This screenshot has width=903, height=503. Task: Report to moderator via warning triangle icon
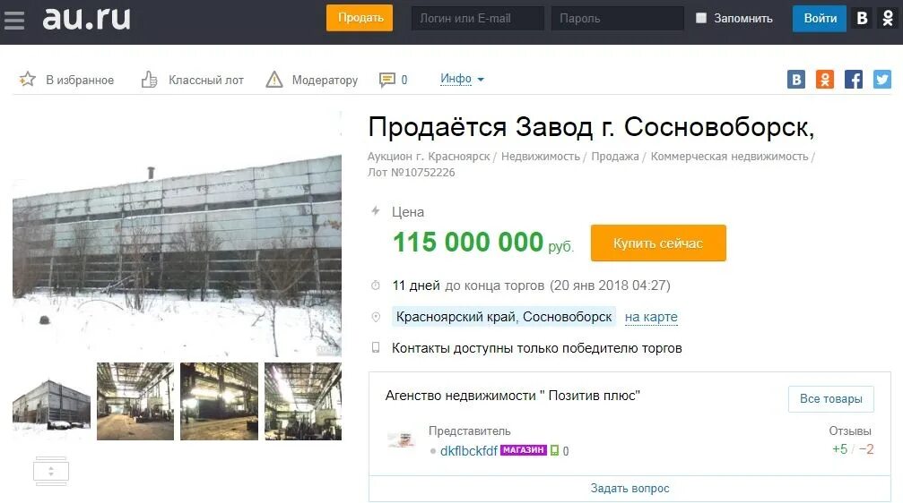click(x=274, y=80)
